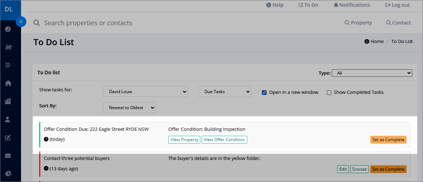
Task: Click the To Do List breadcrumb item
Action: point(402,42)
